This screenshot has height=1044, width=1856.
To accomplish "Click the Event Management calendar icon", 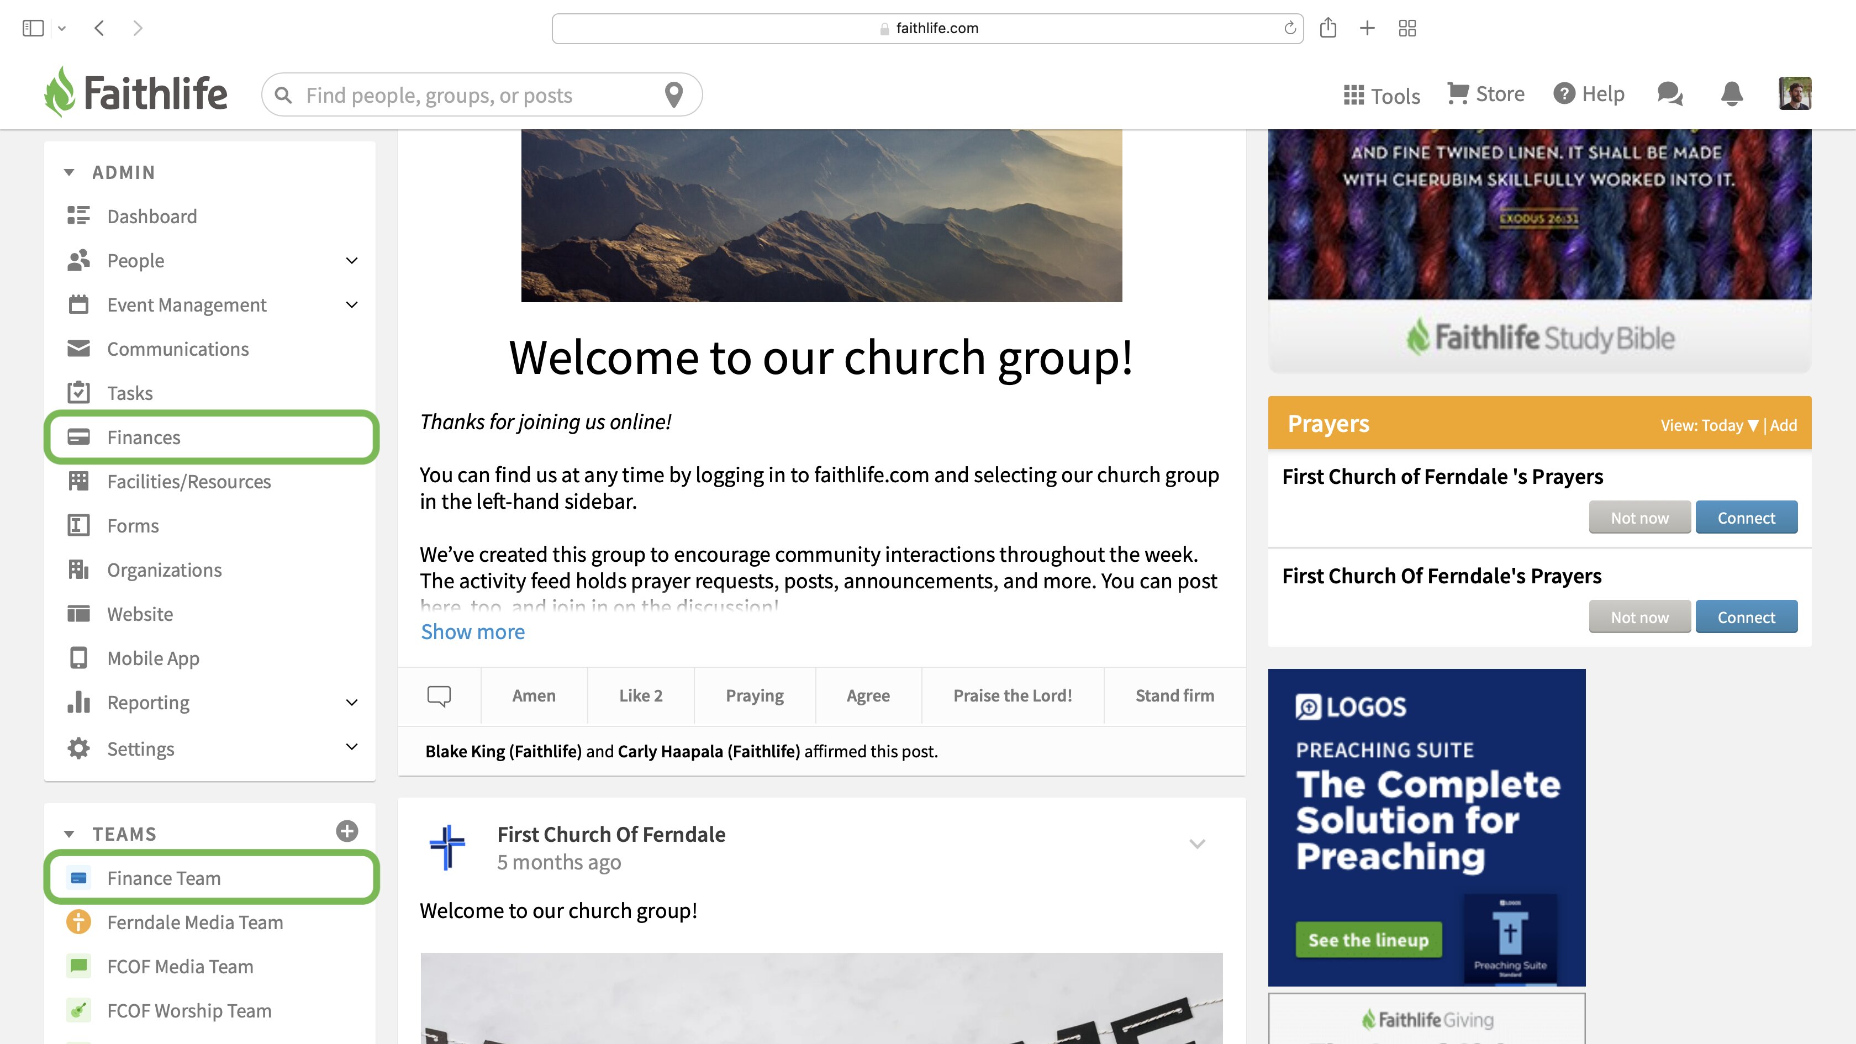I will 78,304.
